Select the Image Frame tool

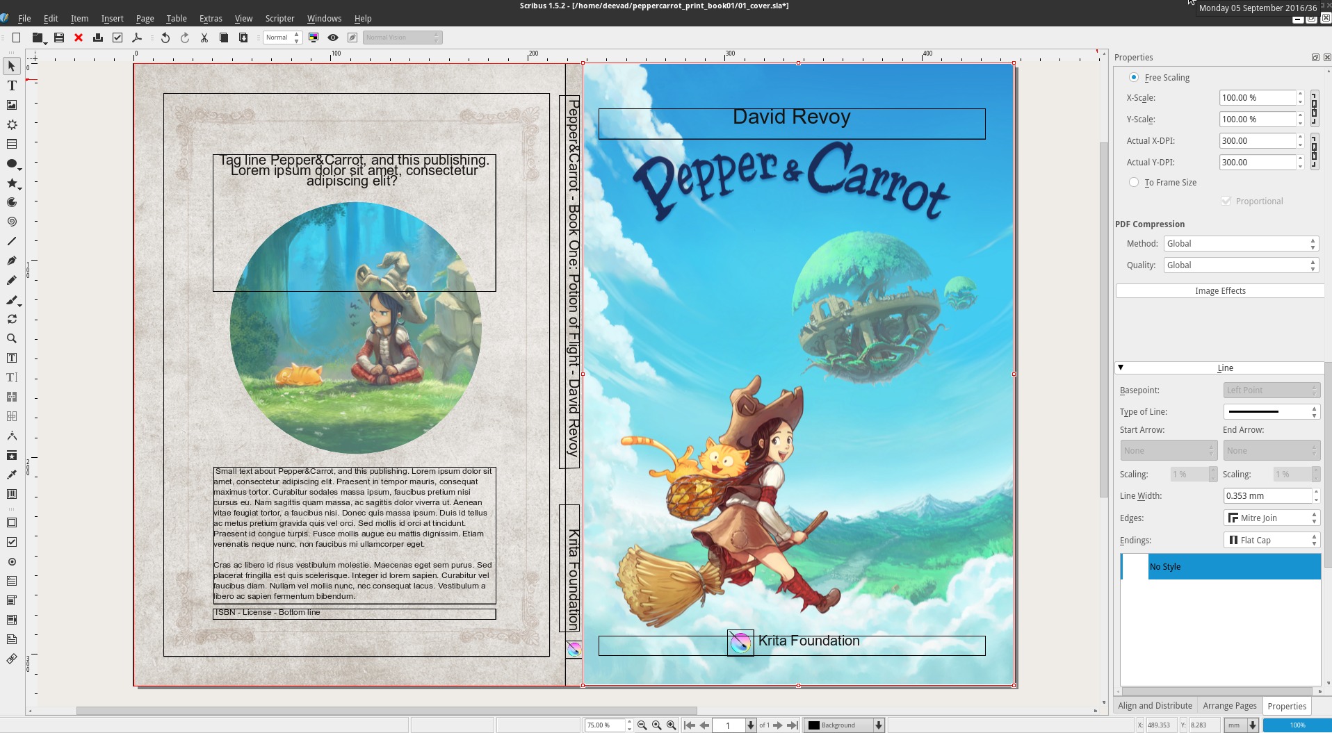[12, 105]
